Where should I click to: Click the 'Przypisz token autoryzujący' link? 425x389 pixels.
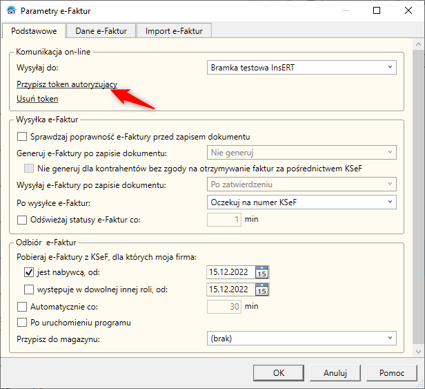pos(67,84)
